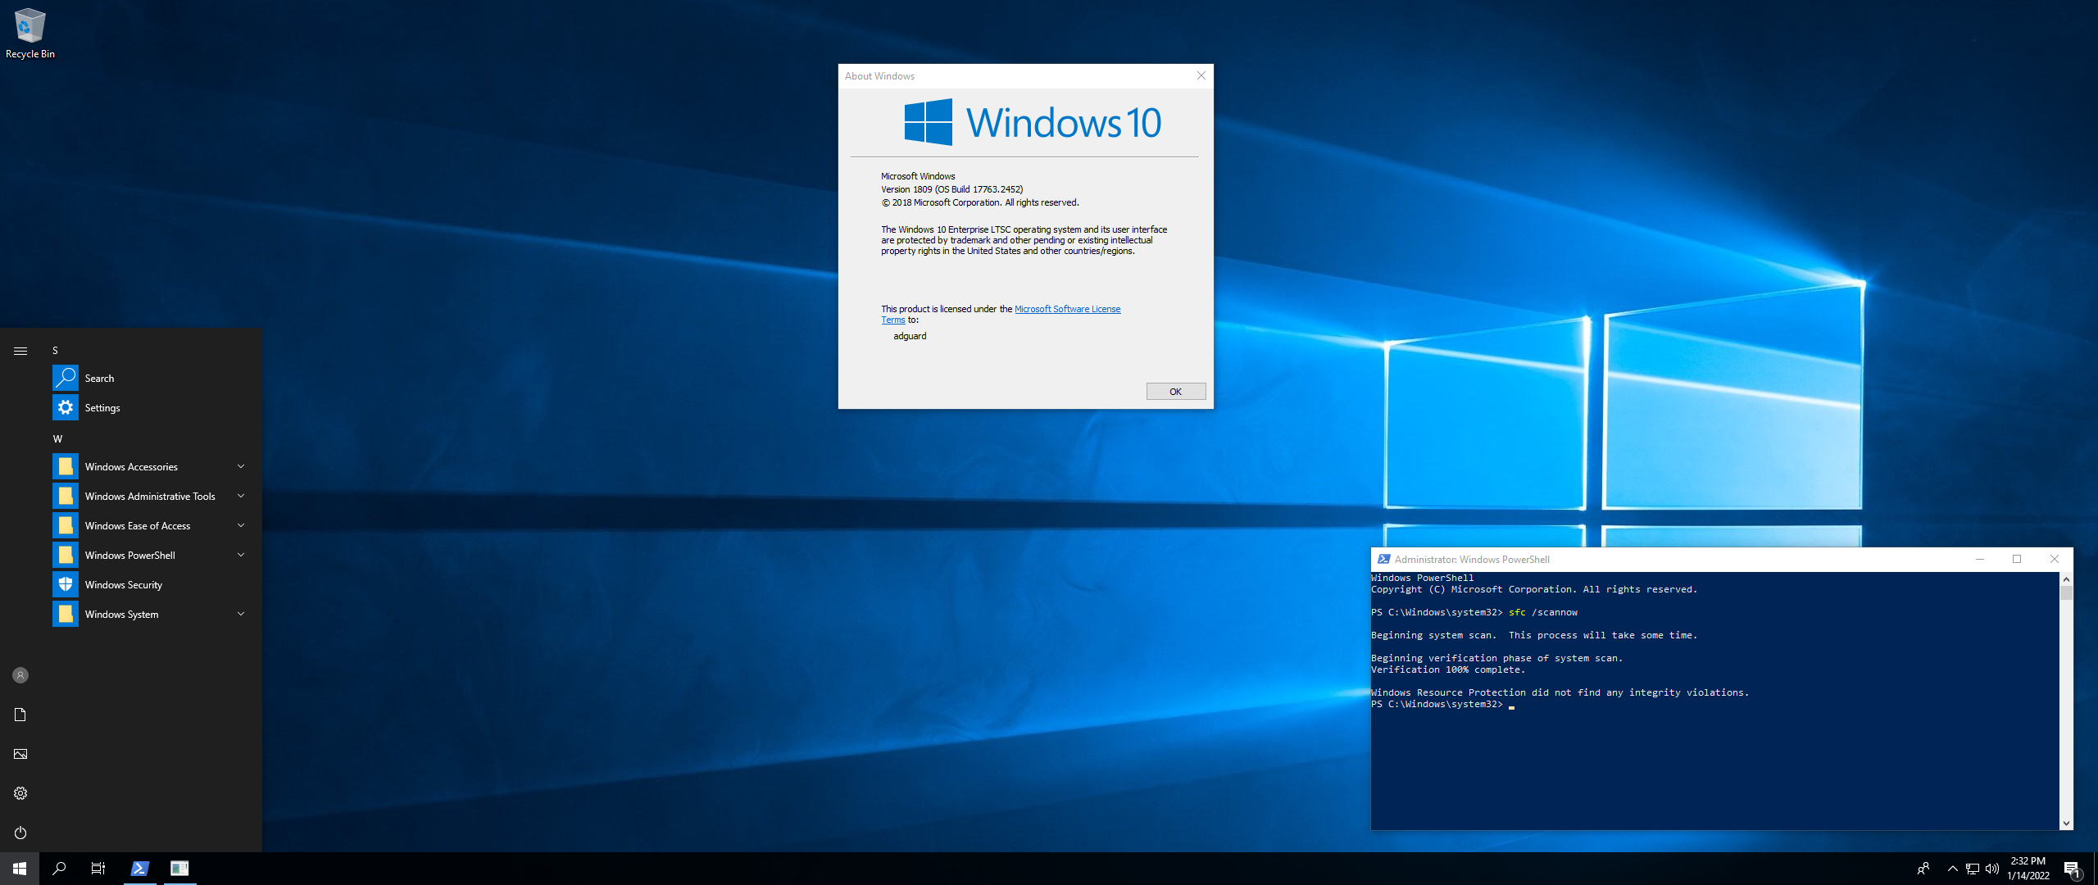
Task: Open the Search app icon in Start list
Action: [x=66, y=378]
